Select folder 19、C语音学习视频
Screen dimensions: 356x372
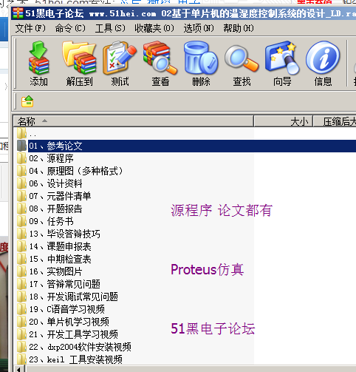61,309
